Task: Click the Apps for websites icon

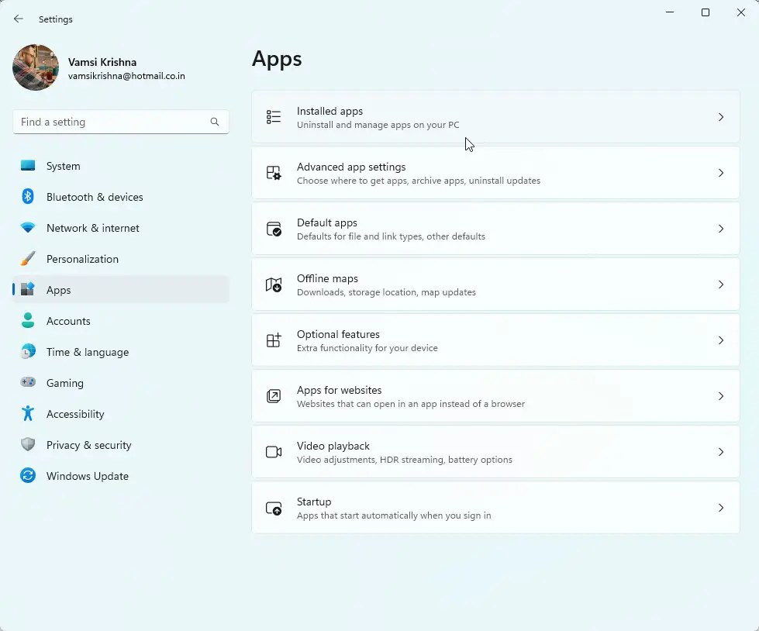Action: point(274,396)
